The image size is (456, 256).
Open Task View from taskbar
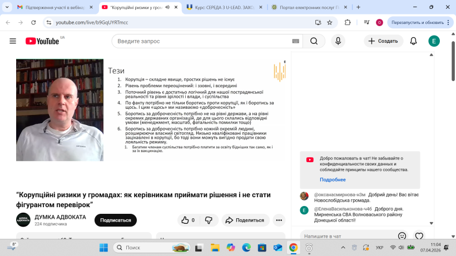199,248
